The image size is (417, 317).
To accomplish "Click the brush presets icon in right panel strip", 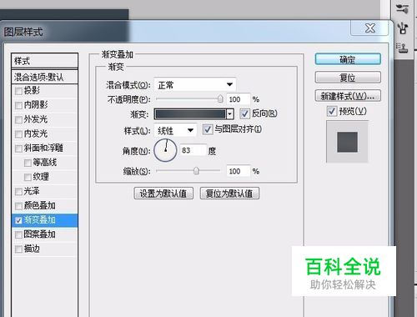I will tap(403, 8).
